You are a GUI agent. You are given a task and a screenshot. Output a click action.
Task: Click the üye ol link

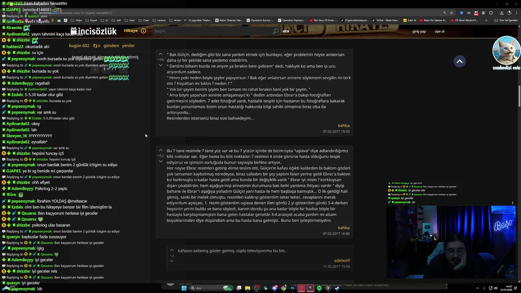coord(440,31)
